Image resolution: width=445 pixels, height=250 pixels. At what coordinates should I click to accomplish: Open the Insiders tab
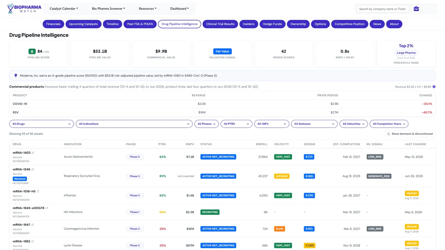click(x=249, y=24)
